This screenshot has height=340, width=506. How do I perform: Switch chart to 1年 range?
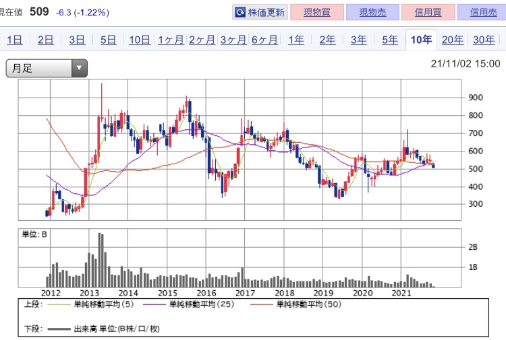[x=296, y=40]
